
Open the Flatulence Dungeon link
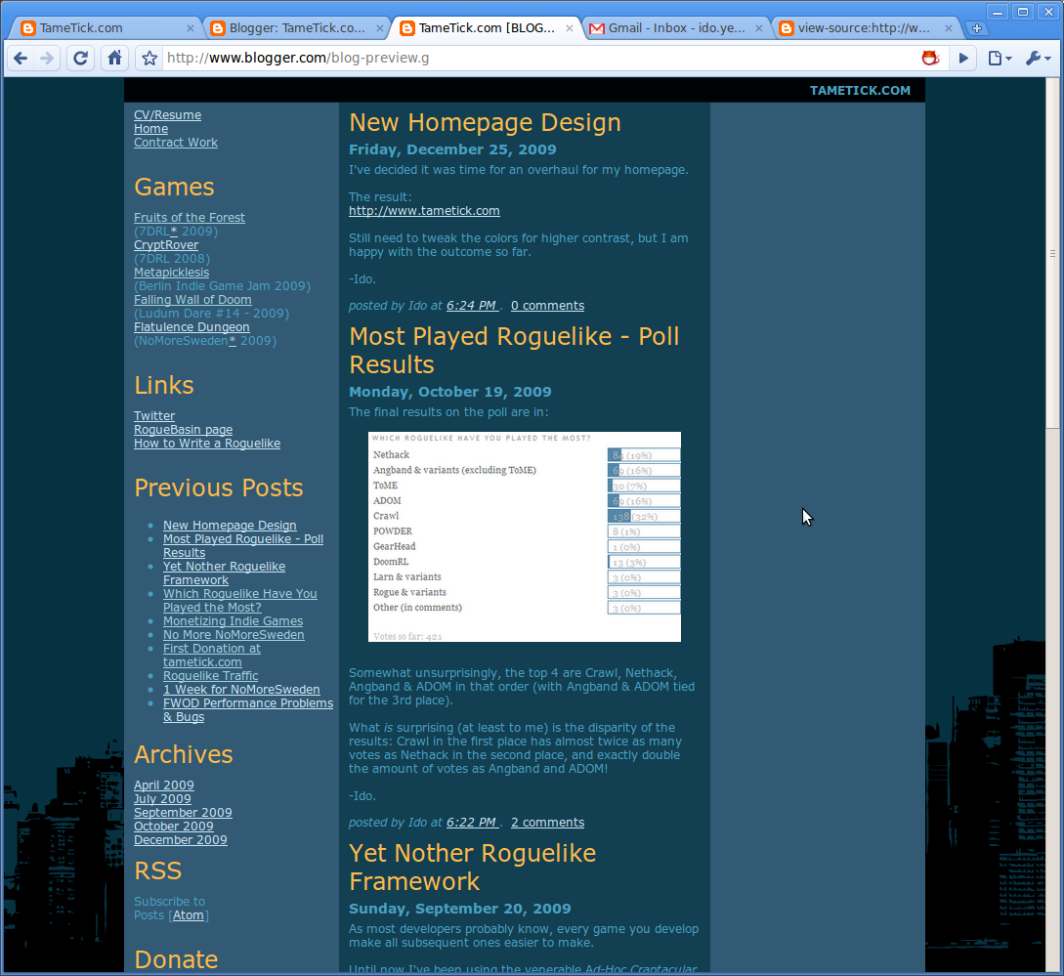coord(192,327)
